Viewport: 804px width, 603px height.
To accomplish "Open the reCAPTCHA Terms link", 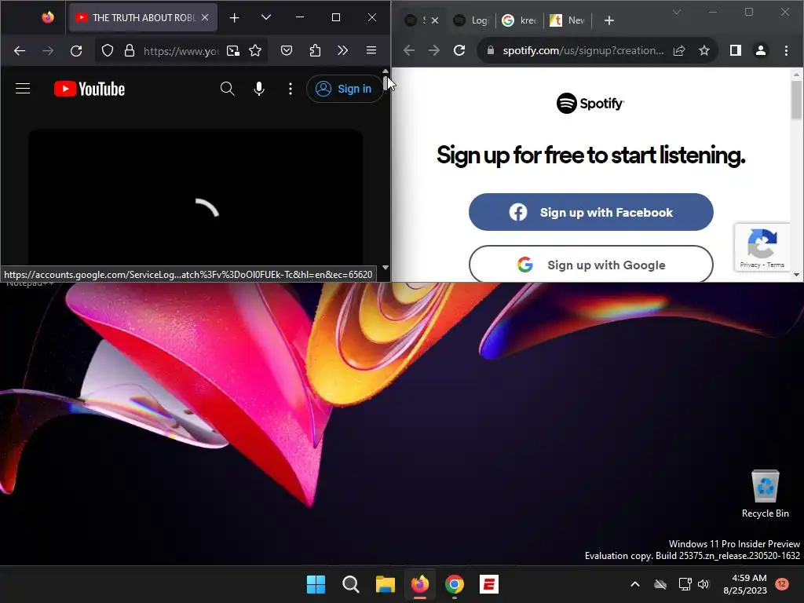I will tap(776, 265).
